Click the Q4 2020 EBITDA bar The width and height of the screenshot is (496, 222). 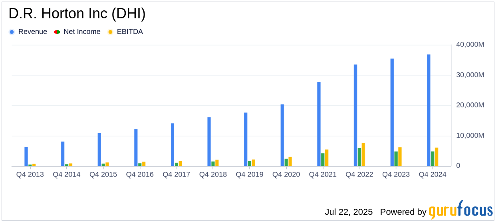(x=290, y=161)
